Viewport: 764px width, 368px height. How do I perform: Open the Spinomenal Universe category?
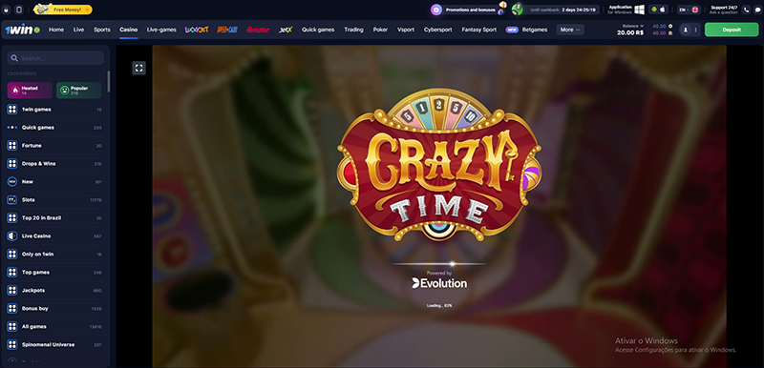(x=55, y=345)
